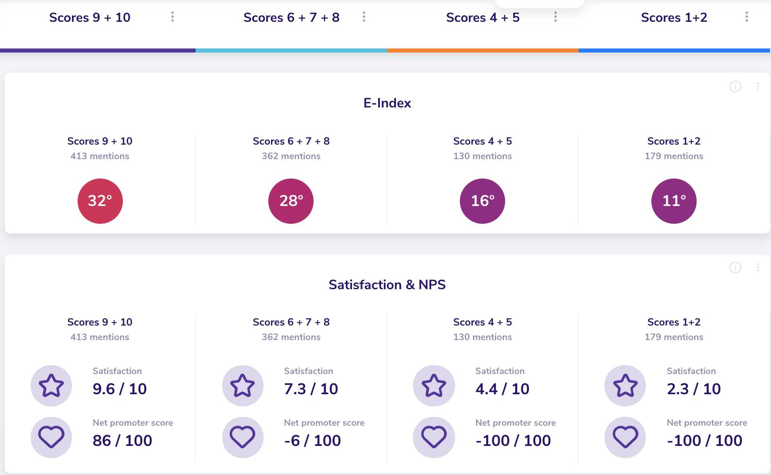771x475 pixels.
Task: Click the heart icon beside 86 / 100 NPS
Action: pos(51,437)
